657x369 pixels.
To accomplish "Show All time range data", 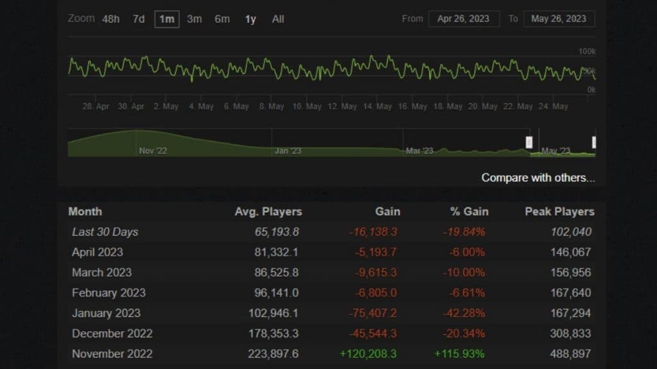I will (278, 19).
